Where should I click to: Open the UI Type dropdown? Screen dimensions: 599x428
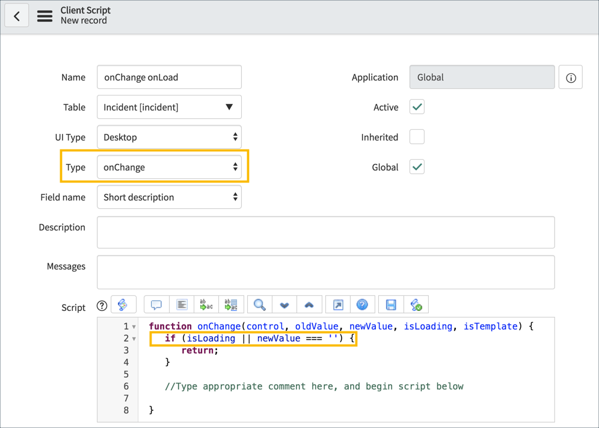(x=169, y=137)
